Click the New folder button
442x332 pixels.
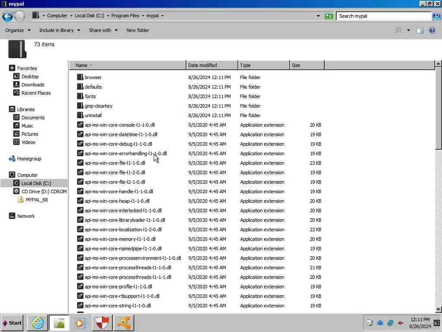[x=138, y=30]
